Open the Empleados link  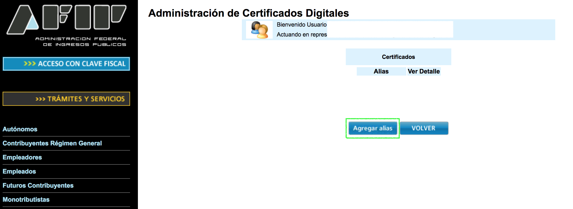(x=19, y=171)
